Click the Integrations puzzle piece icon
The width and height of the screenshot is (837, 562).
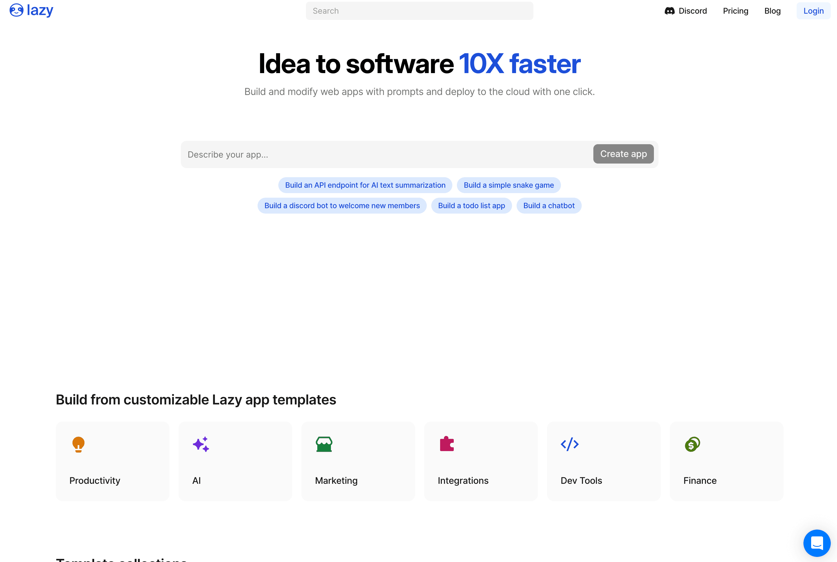click(x=447, y=444)
